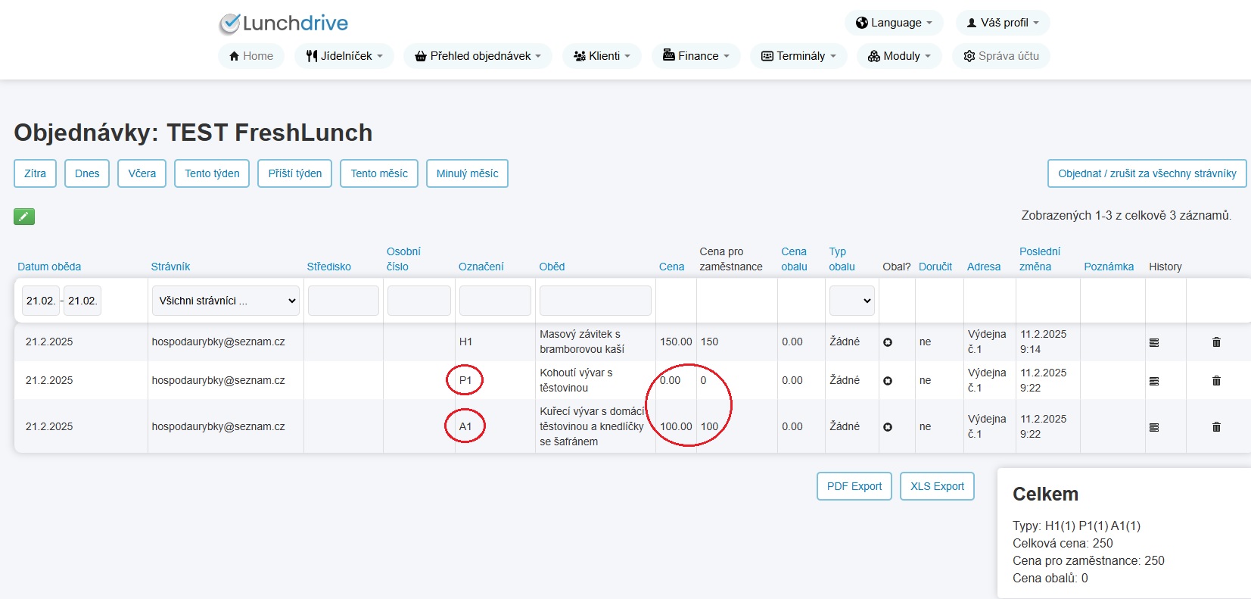Open the Finance menu
1251x599 pixels.
point(696,56)
